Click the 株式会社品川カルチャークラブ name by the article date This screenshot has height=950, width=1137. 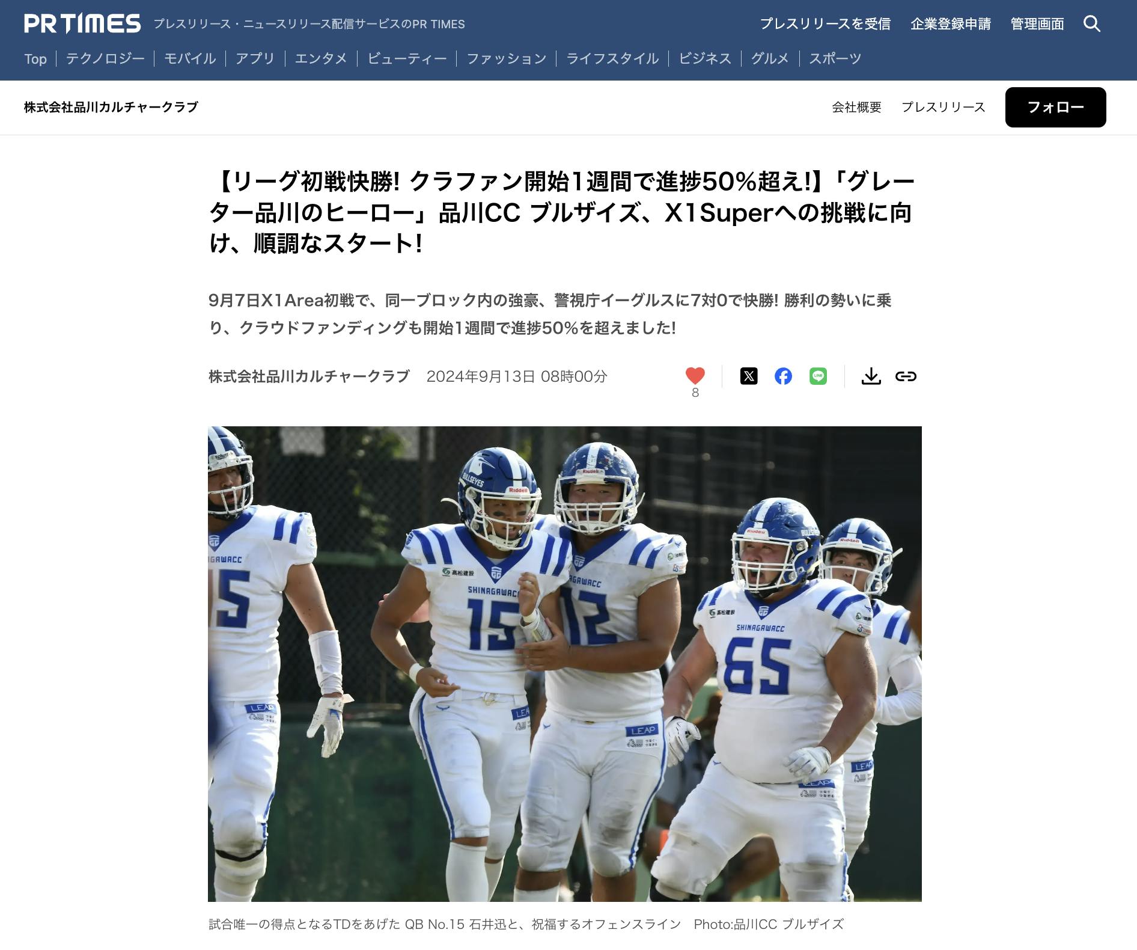[x=309, y=376]
